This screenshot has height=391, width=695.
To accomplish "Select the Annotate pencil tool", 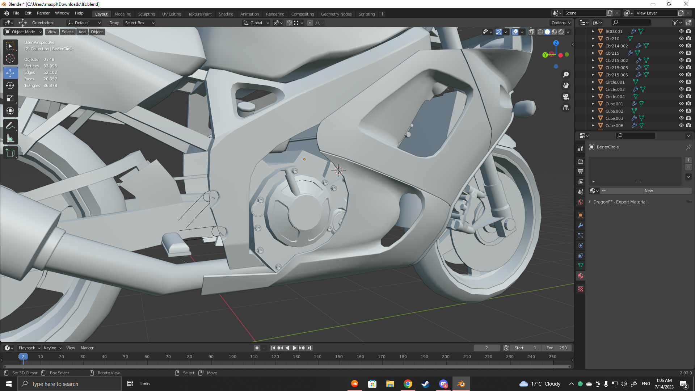I will pos(10,126).
